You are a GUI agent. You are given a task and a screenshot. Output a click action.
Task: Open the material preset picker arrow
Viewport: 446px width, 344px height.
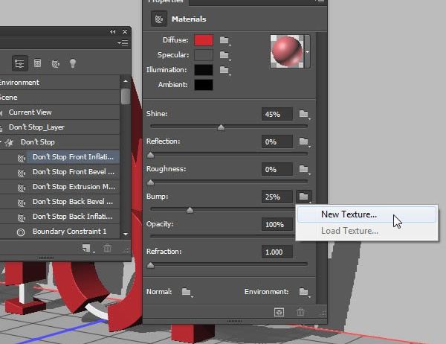tap(307, 51)
